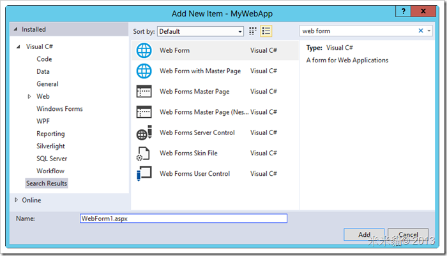Click the Add button
The height and width of the screenshot is (256, 447).
coord(364,234)
